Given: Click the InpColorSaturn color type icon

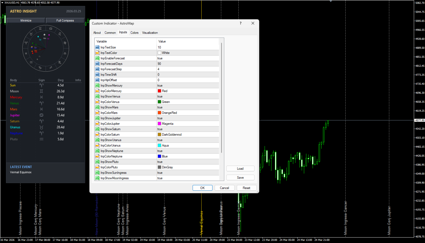Looking at the screenshot, I should pos(97,135).
